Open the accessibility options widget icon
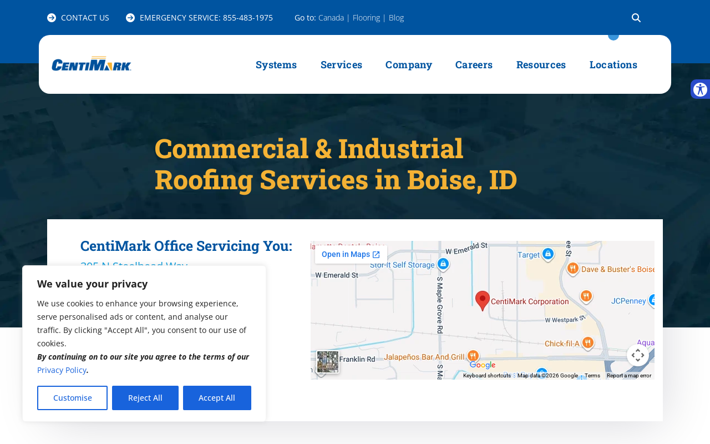710x444 pixels. [x=701, y=89]
